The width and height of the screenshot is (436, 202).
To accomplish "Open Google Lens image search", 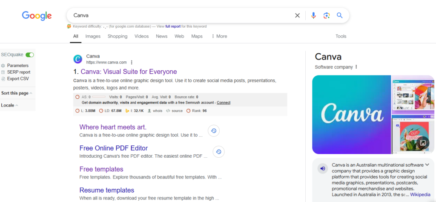I will point(327,16).
